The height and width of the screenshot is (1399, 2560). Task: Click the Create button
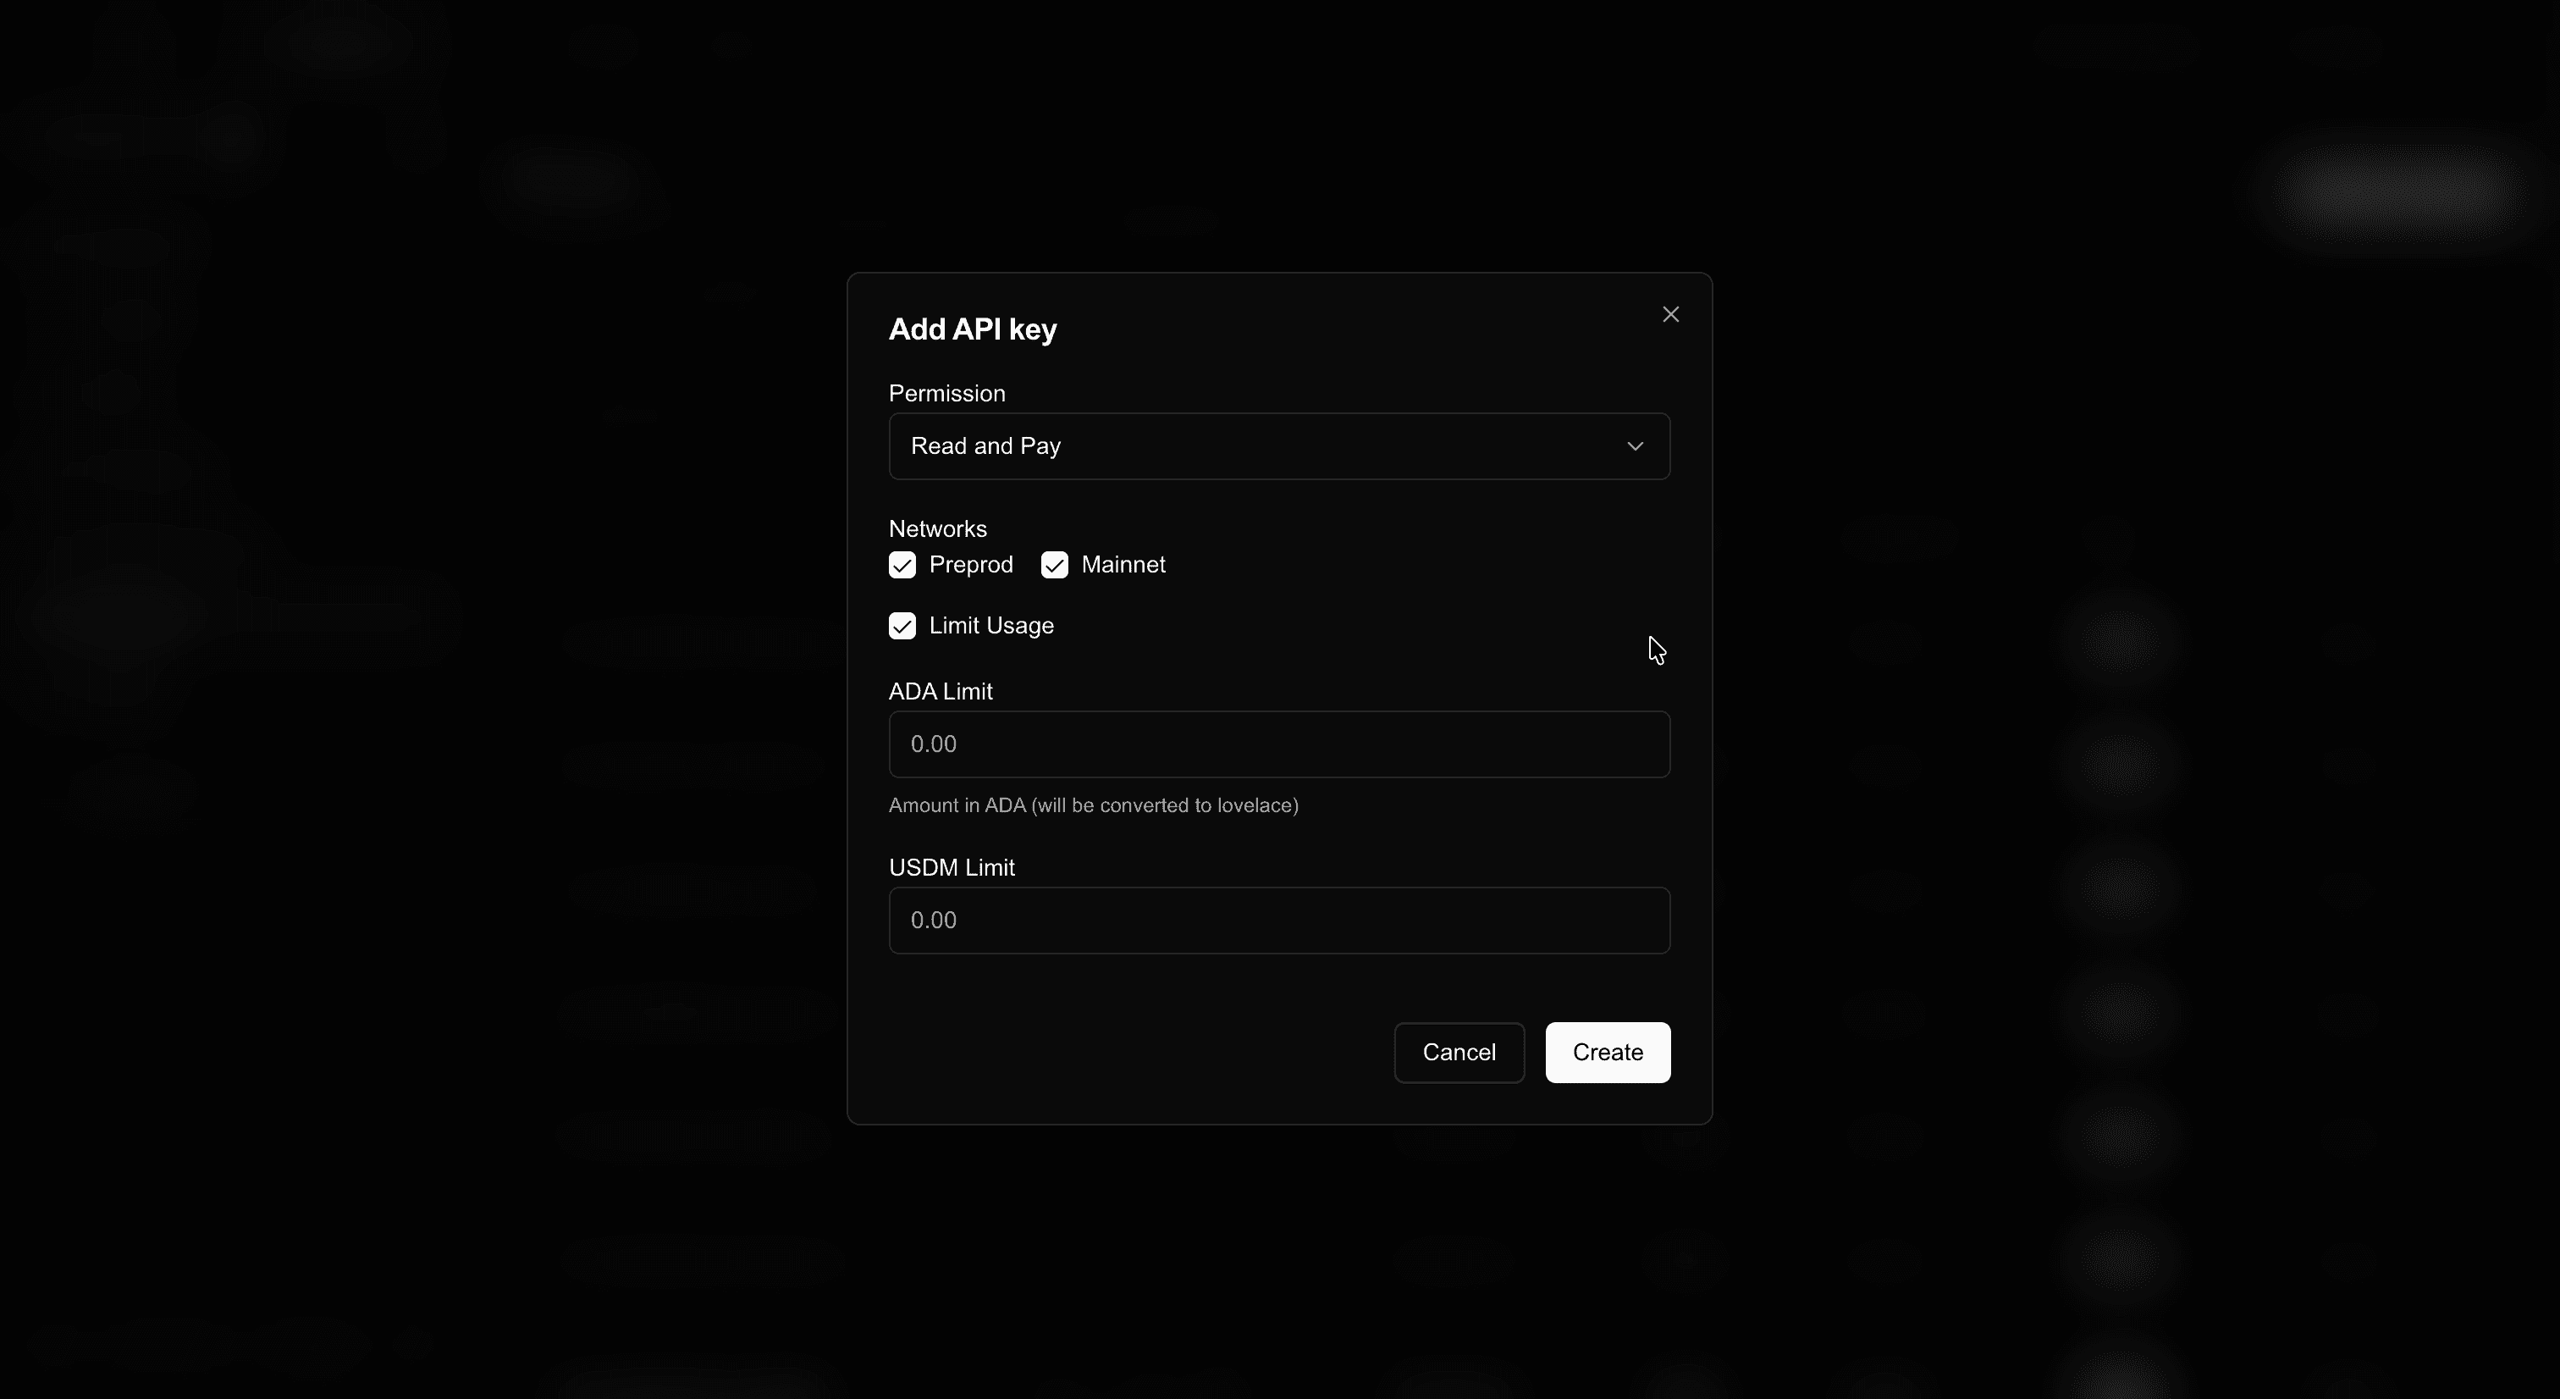tap(1607, 1052)
